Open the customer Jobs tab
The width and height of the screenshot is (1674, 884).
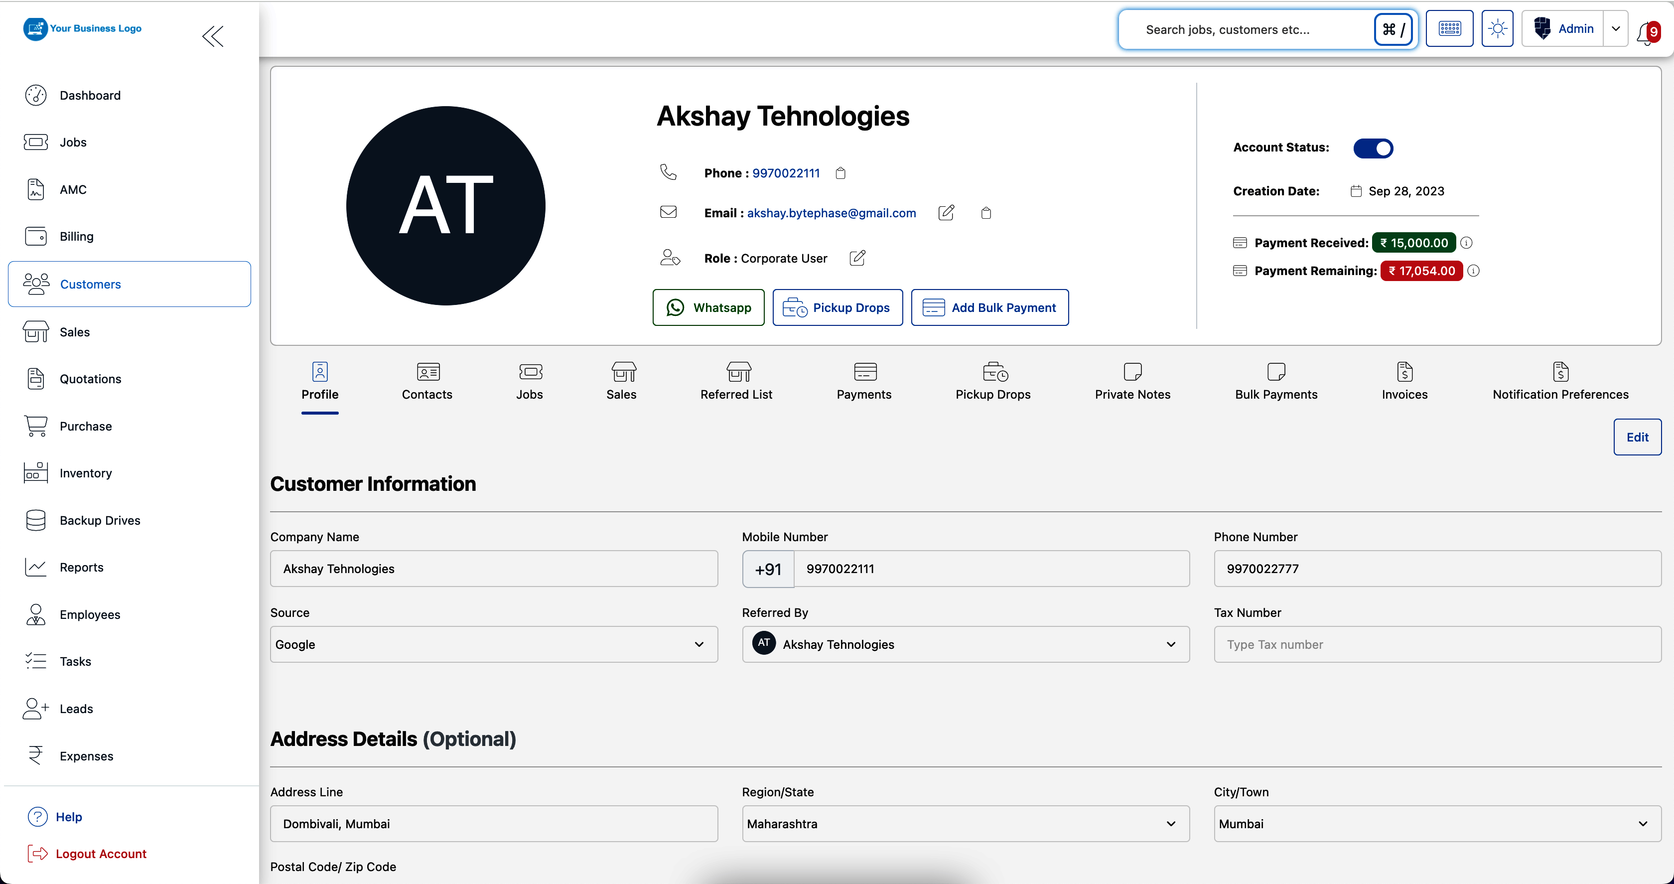530,382
